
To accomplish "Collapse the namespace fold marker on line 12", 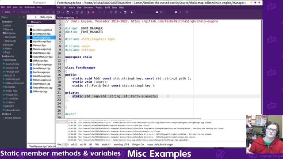I will (64, 61).
